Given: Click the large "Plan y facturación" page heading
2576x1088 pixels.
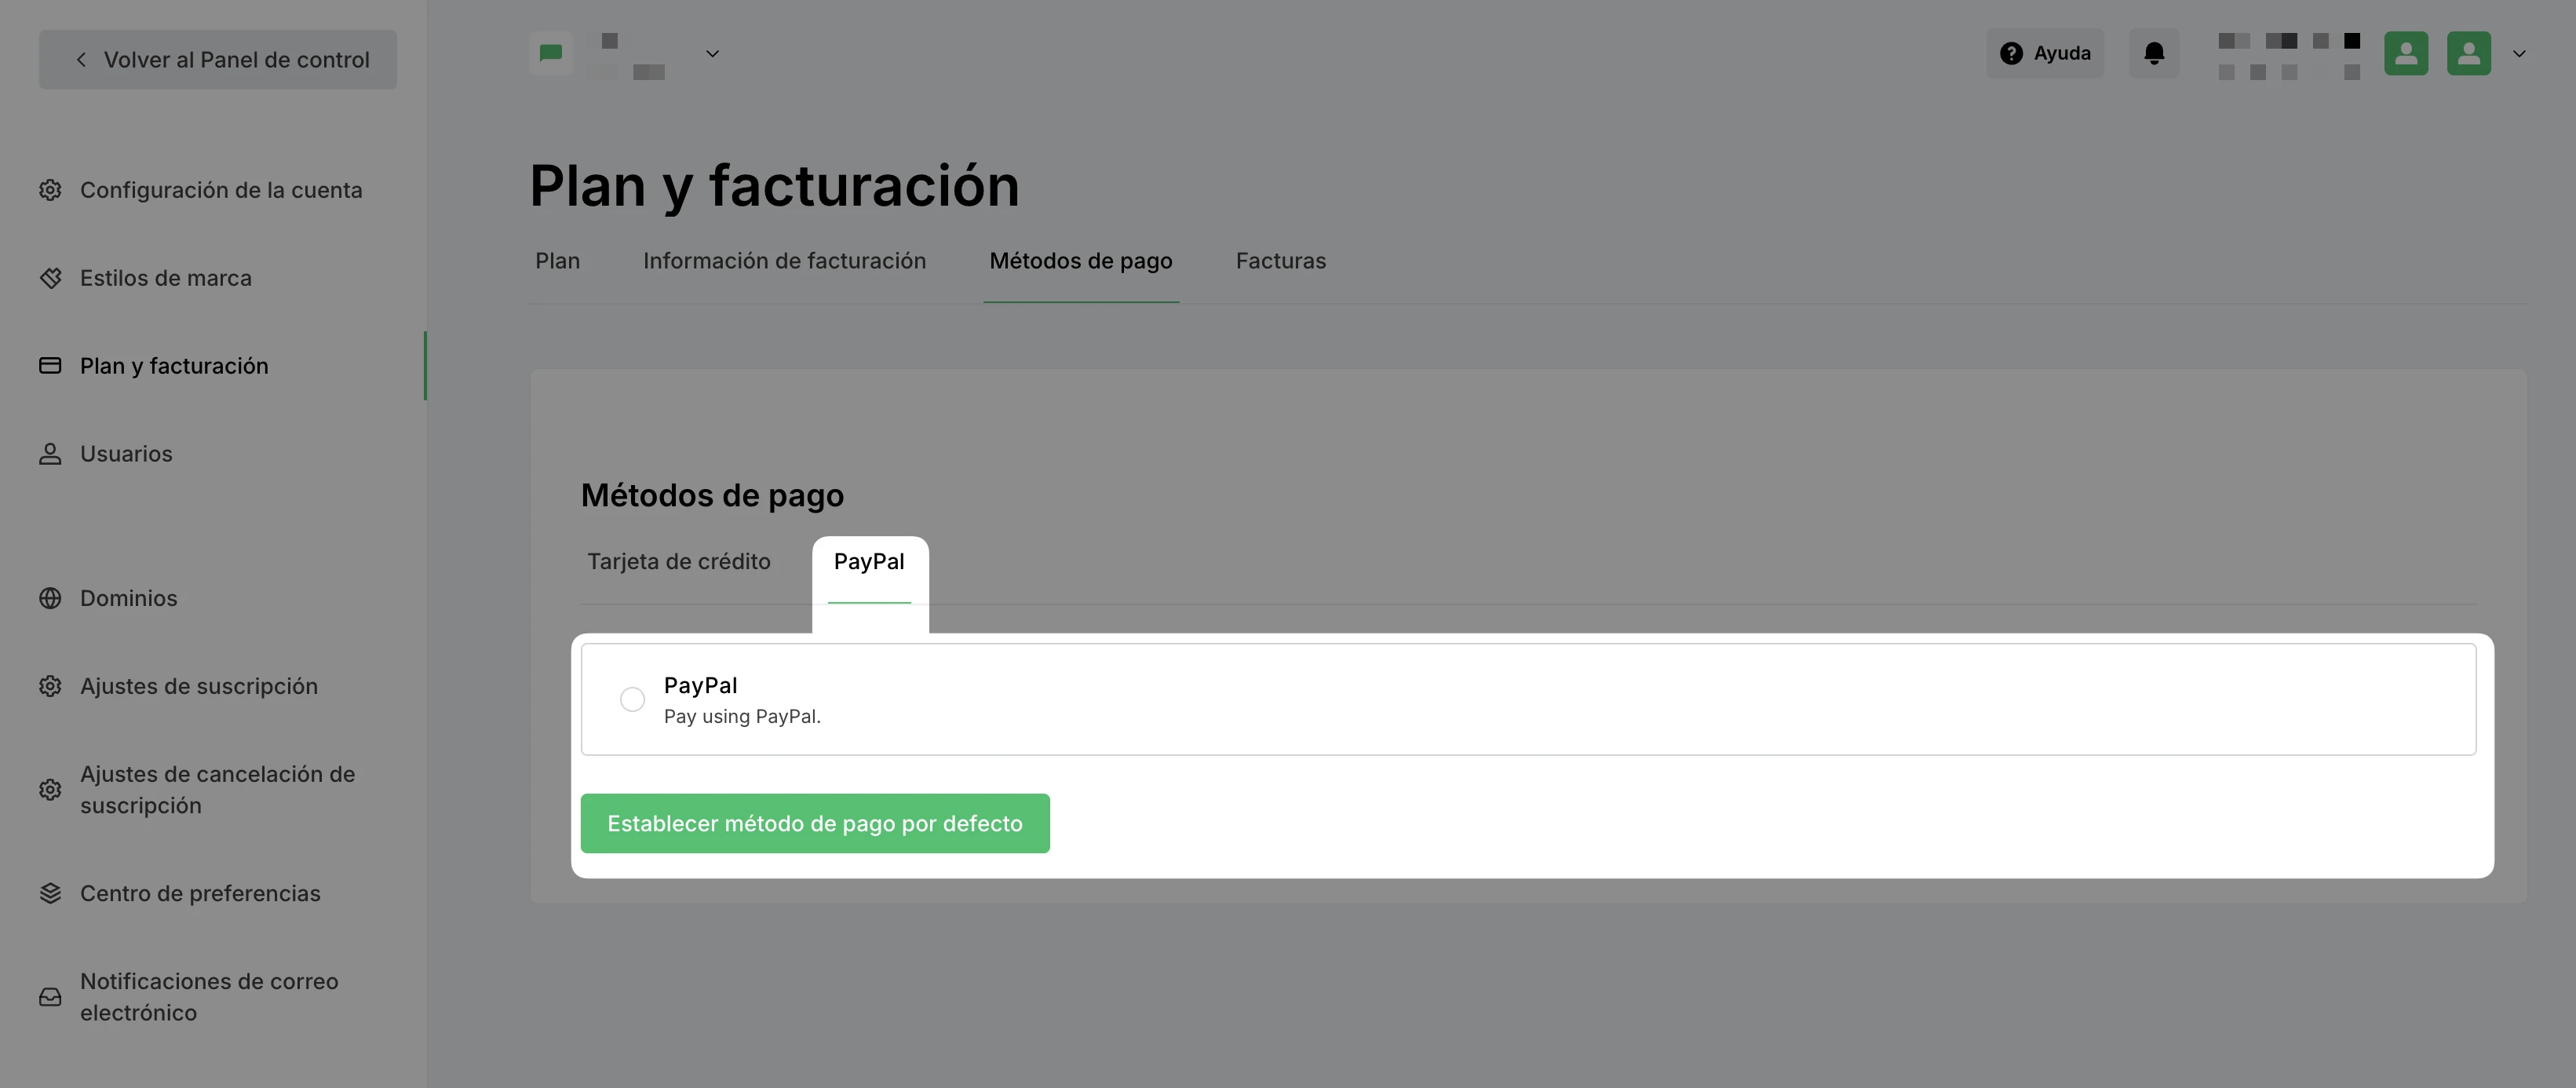Looking at the screenshot, I should [775, 186].
